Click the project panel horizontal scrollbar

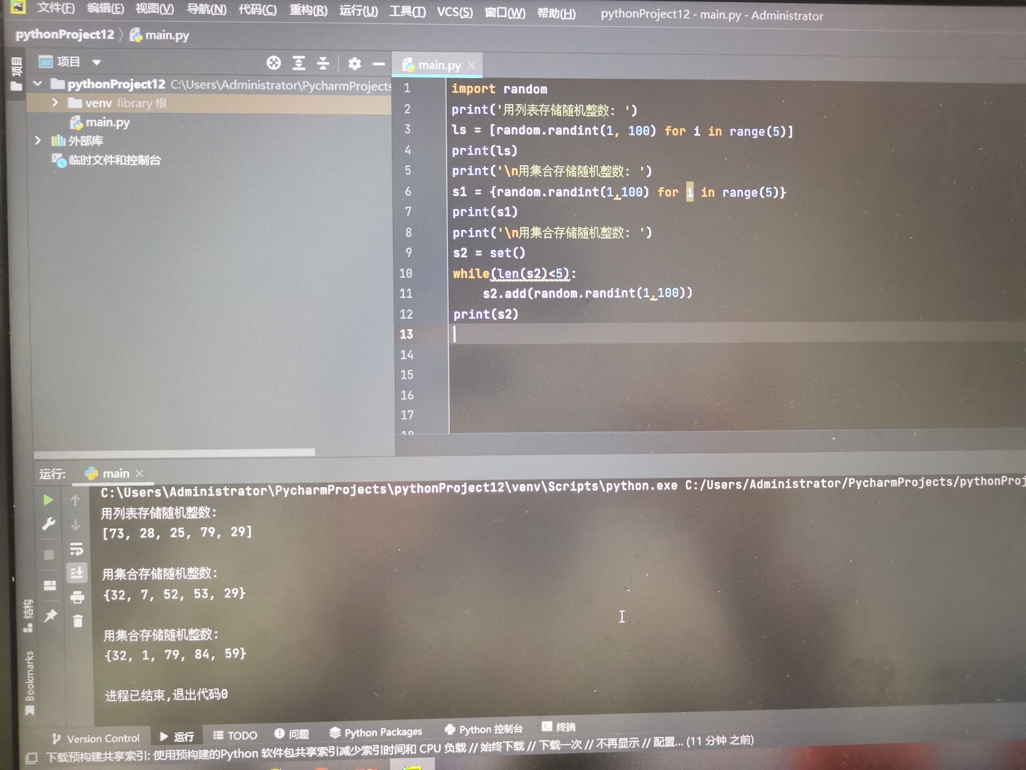[175, 452]
